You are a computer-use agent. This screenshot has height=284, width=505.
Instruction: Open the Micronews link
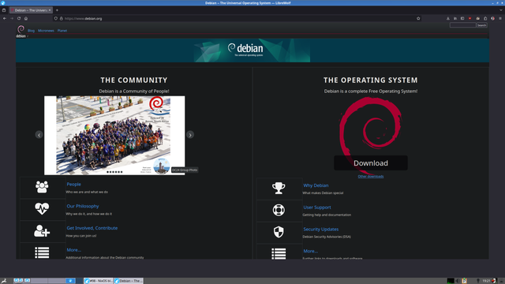click(x=46, y=31)
